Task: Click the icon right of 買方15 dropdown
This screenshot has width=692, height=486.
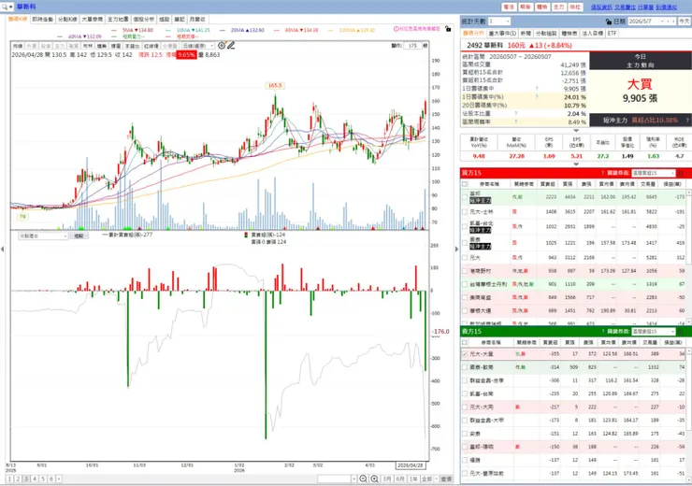Action: click(681, 173)
